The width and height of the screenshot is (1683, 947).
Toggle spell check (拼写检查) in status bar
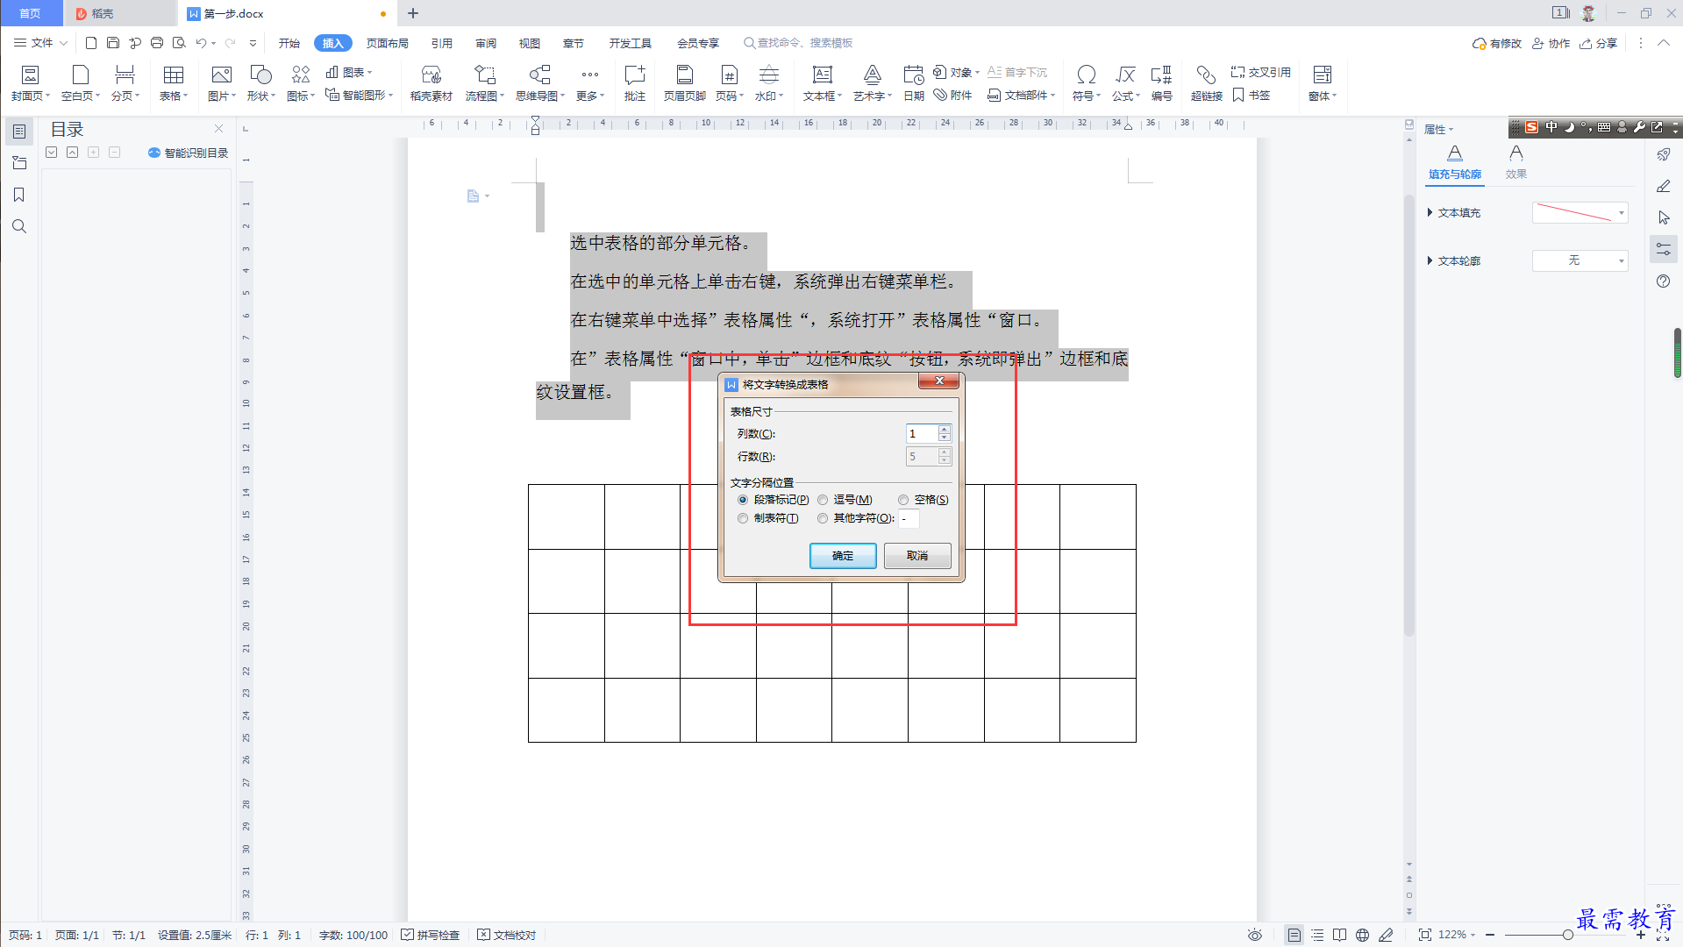point(430,935)
